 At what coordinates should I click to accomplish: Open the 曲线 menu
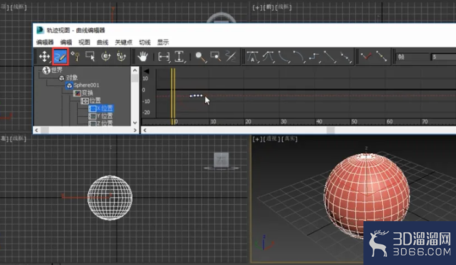tap(102, 42)
